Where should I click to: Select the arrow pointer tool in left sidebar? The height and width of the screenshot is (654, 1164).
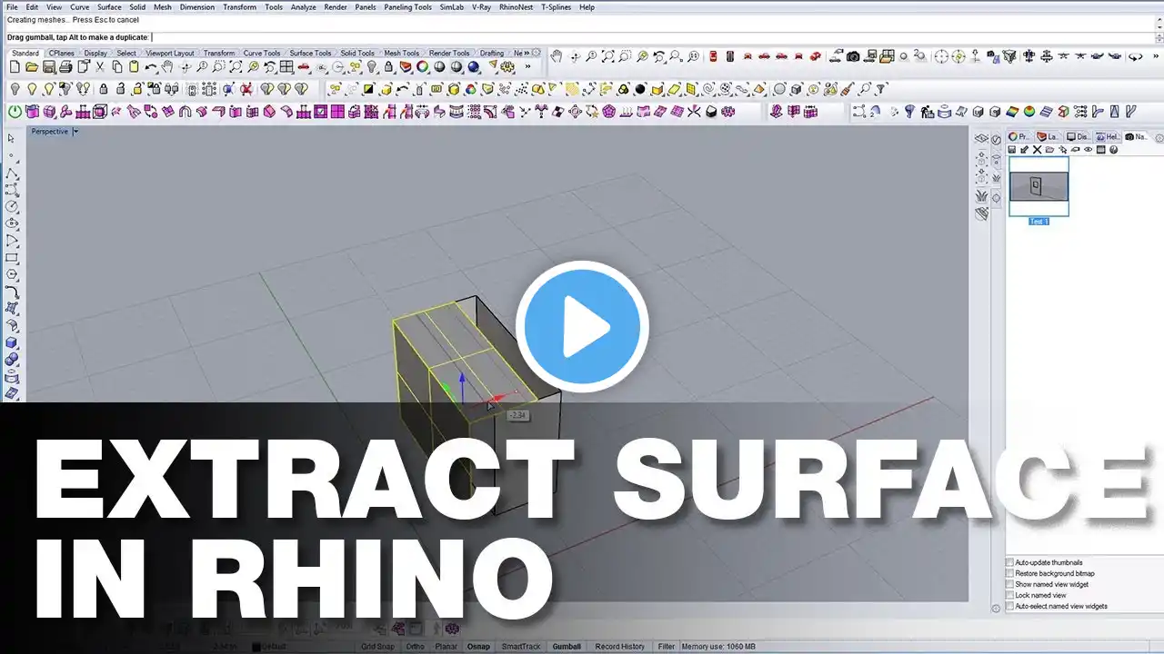[x=12, y=138]
